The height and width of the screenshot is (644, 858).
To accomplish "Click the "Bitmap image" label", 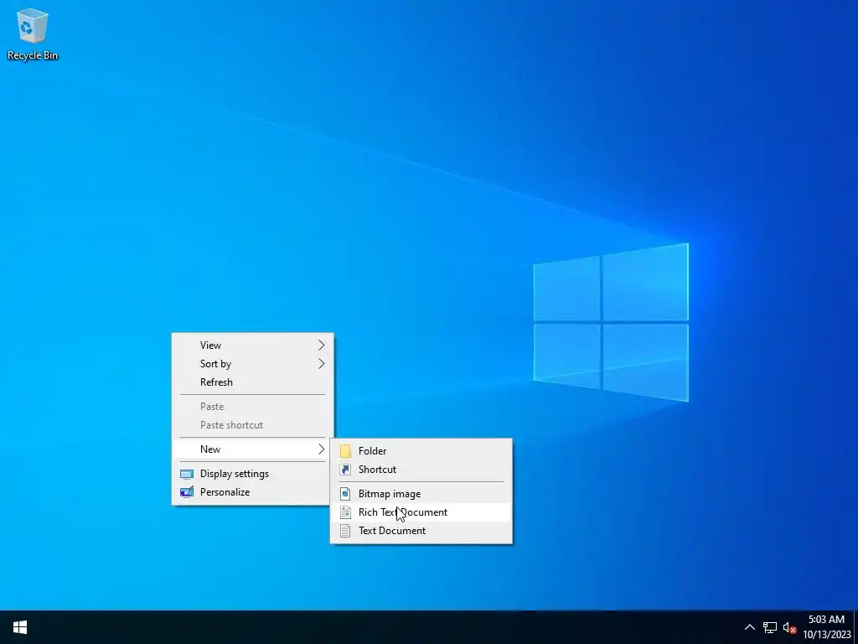I will pos(390,494).
